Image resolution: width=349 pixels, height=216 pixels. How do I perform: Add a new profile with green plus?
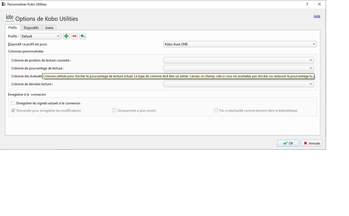pos(66,36)
